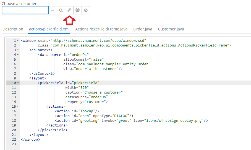Collapse the datasource fold at line 4
This screenshot has width=251, height=150.
[x=18, y=55]
